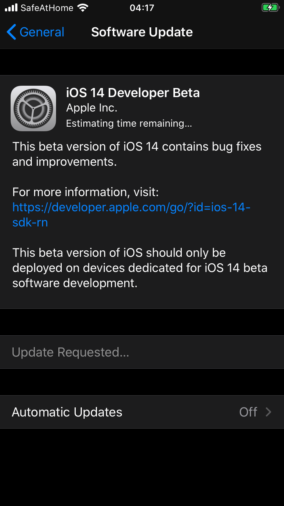Expand Automatic Updates via its right chevron
The image size is (284, 506).
268,412
